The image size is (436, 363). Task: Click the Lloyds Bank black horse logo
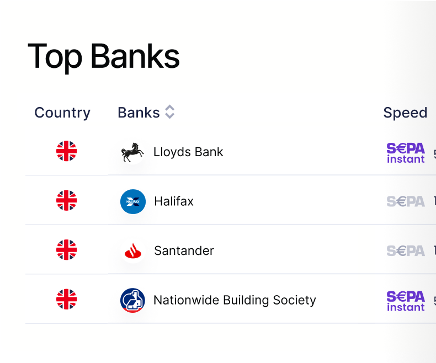pos(132,152)
